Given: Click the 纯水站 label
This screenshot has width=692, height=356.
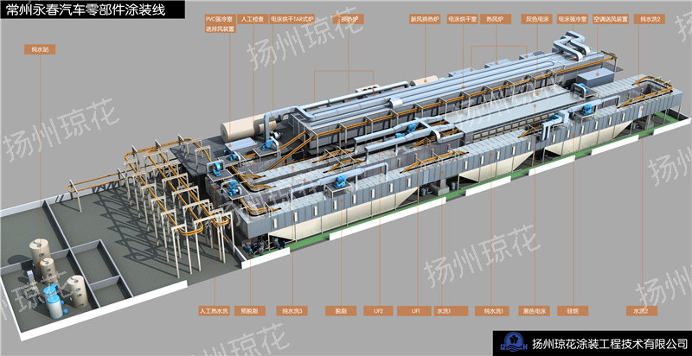Looking at the screenshot, I should click(40, 50).
